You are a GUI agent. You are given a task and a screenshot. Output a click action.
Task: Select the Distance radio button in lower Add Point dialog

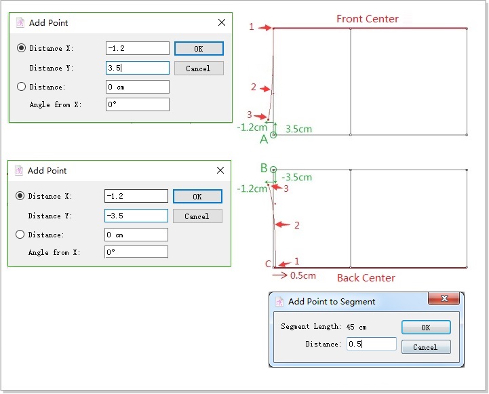click(21, 235)
